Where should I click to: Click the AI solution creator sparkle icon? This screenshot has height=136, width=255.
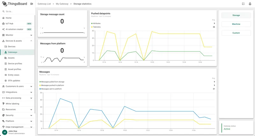click(x=4, y=29)
